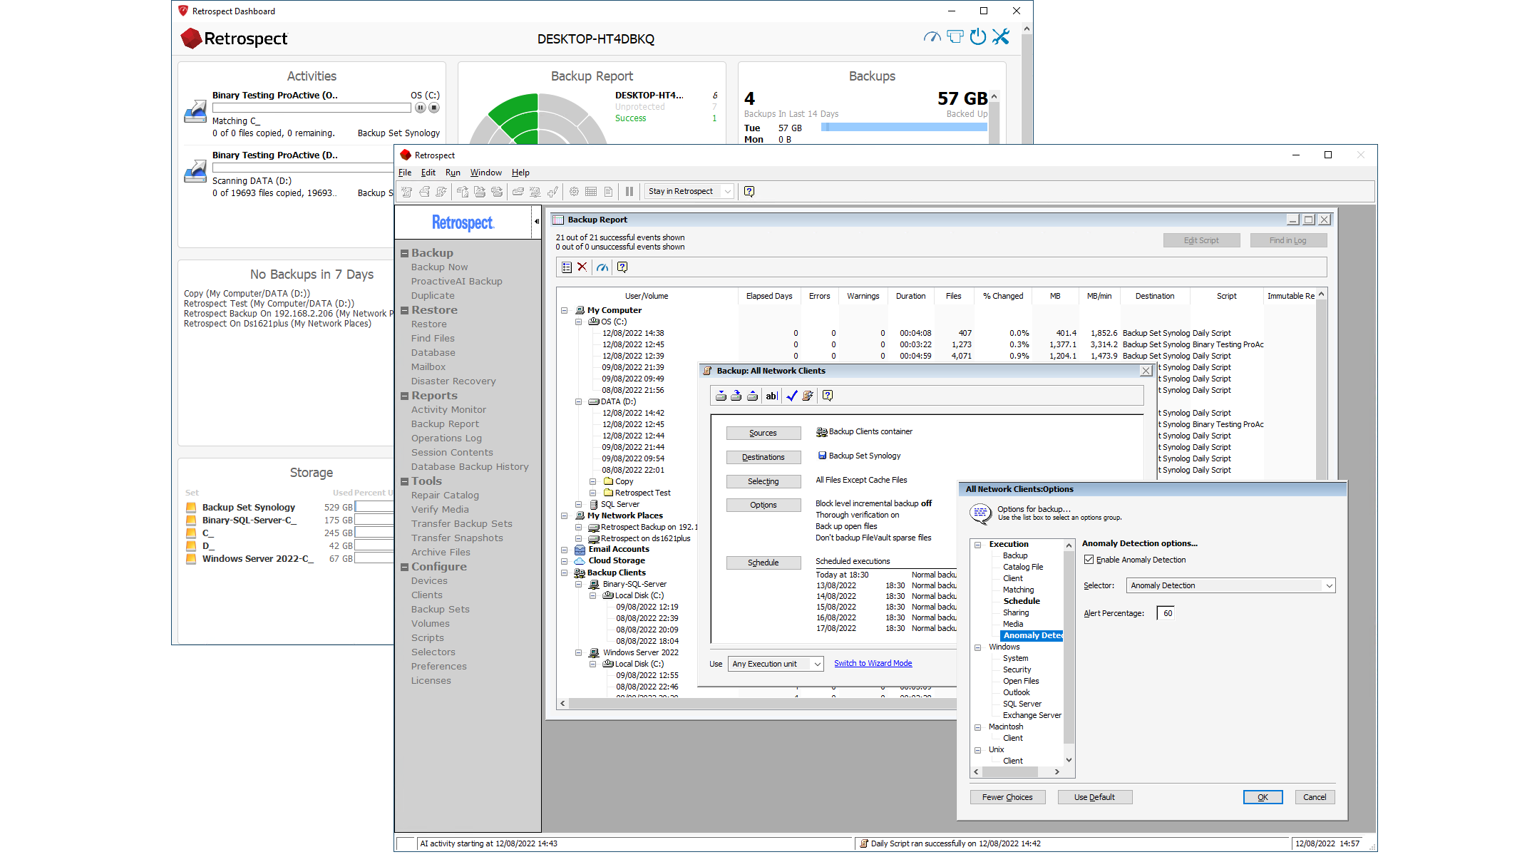Select Catalog File in options tree

(x=1023, y=568)
